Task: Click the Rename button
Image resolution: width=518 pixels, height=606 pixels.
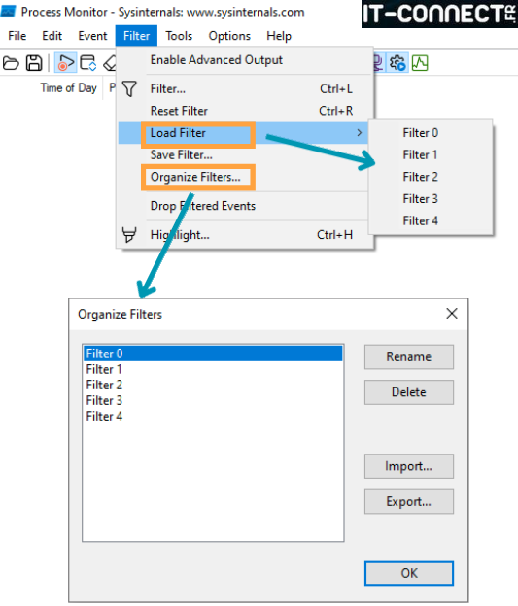Action: [x=409, y=356]
